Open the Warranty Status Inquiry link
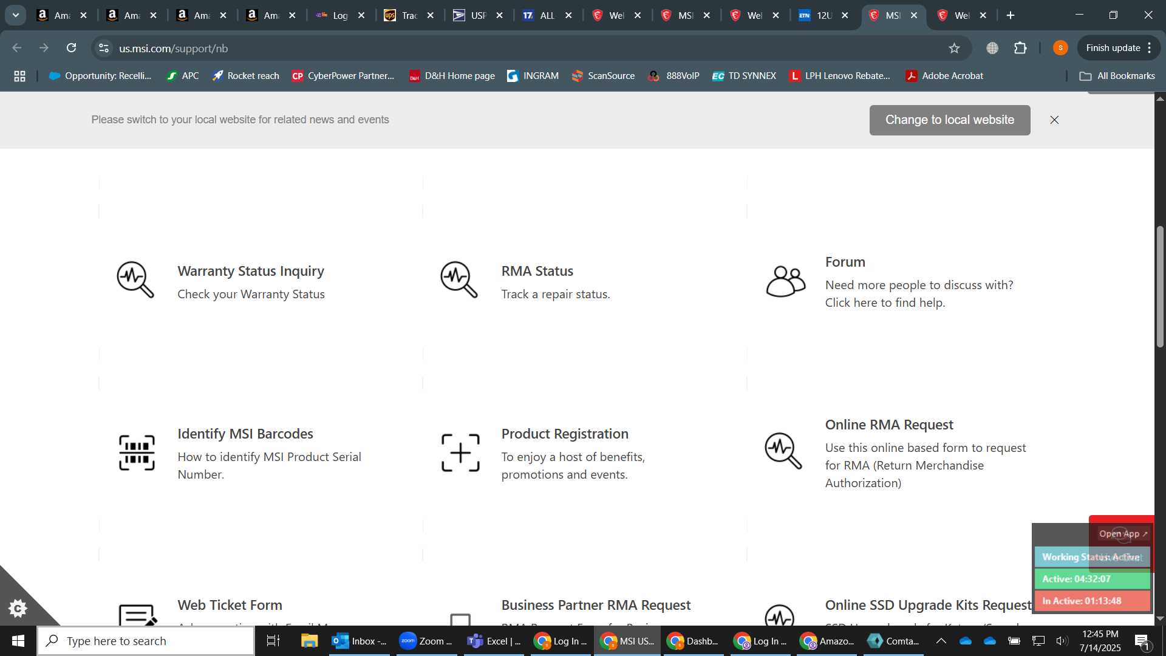The image size is (1166, 656). click(251, 271)
